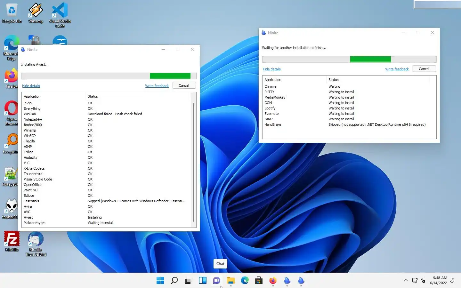The image size is (461, 288).
Task: Click Hide details in the Avast-installing Ninite
Action: pyautogui.click(x=31, y=86)
